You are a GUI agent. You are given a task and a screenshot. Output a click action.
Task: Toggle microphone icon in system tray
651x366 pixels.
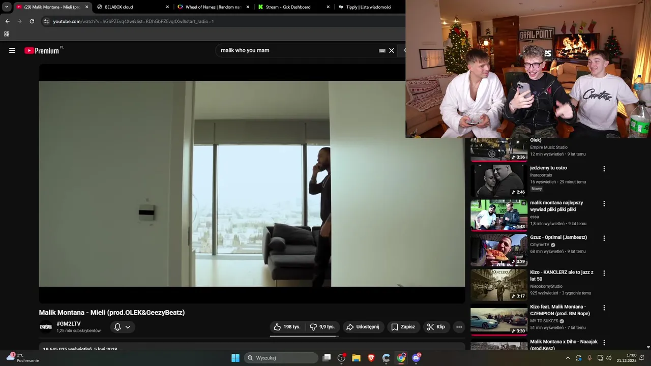589,358
